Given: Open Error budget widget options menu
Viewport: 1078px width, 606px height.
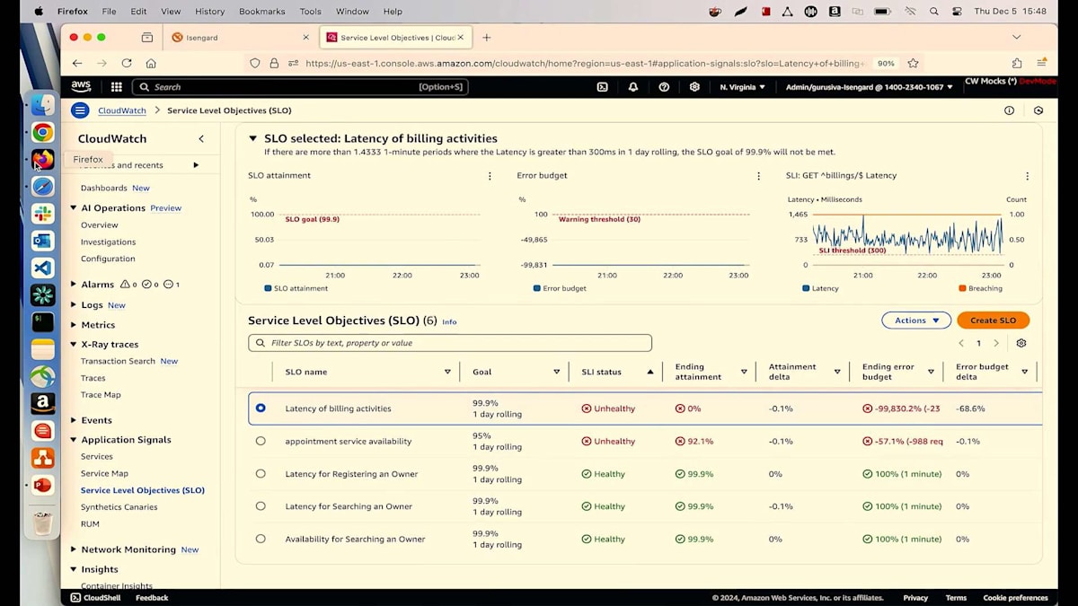Looking at the screenshot, I should click(758, 176).
